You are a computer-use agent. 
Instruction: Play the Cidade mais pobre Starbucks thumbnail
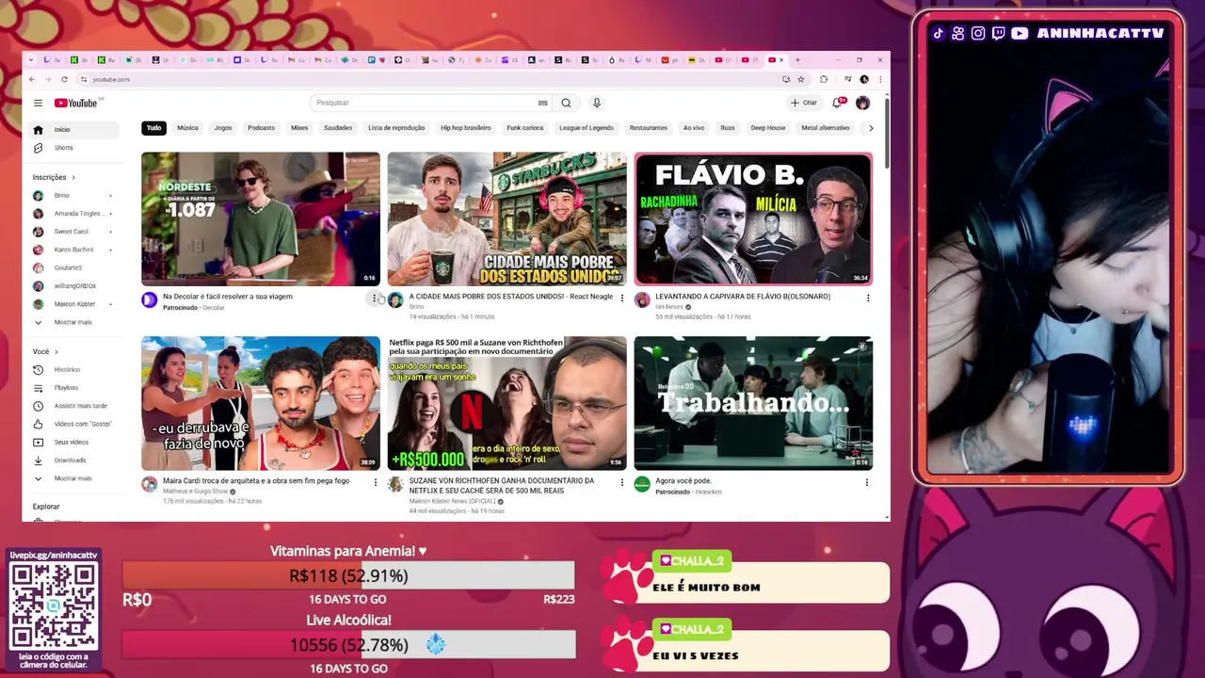(506, 218)
